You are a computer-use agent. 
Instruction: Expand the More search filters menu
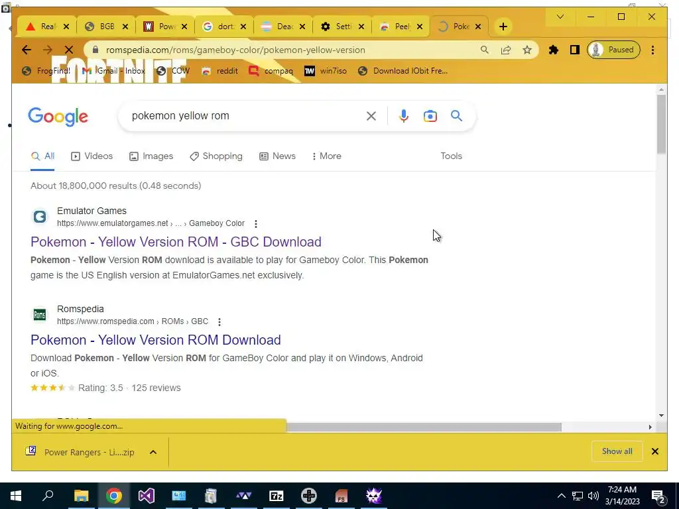326,156
